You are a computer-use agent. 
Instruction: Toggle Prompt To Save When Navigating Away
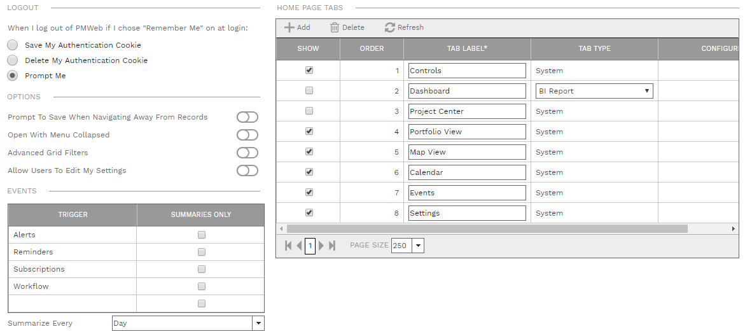pyautogui.click(x=247, y=117)
